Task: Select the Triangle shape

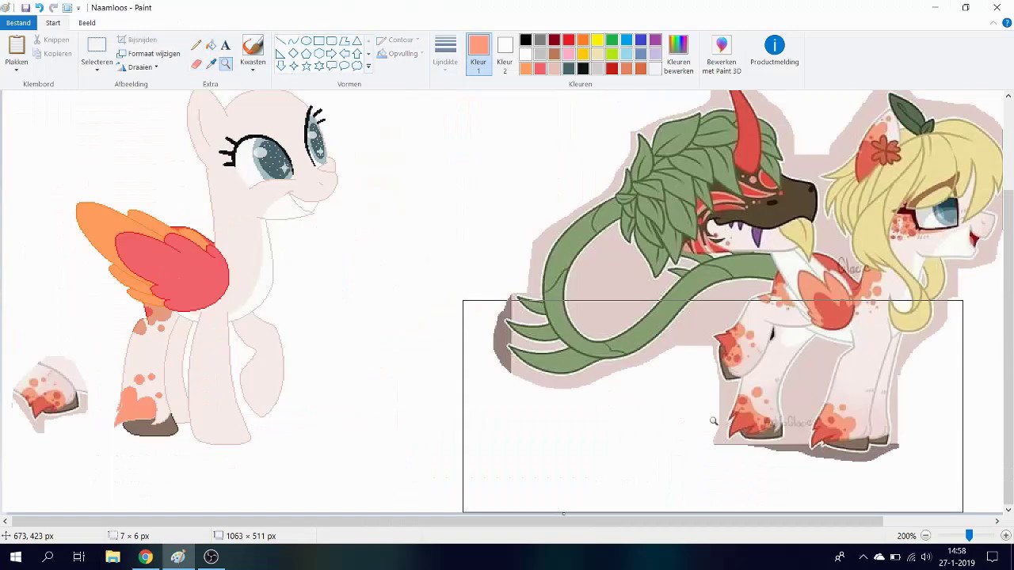Action: coord(356,41)
